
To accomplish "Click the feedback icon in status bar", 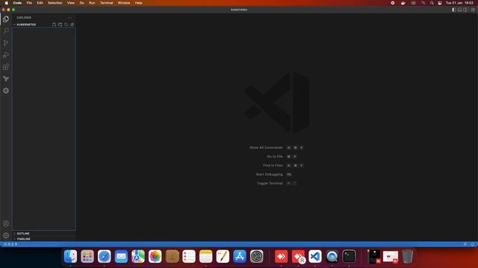I will (x=465, y=244).
